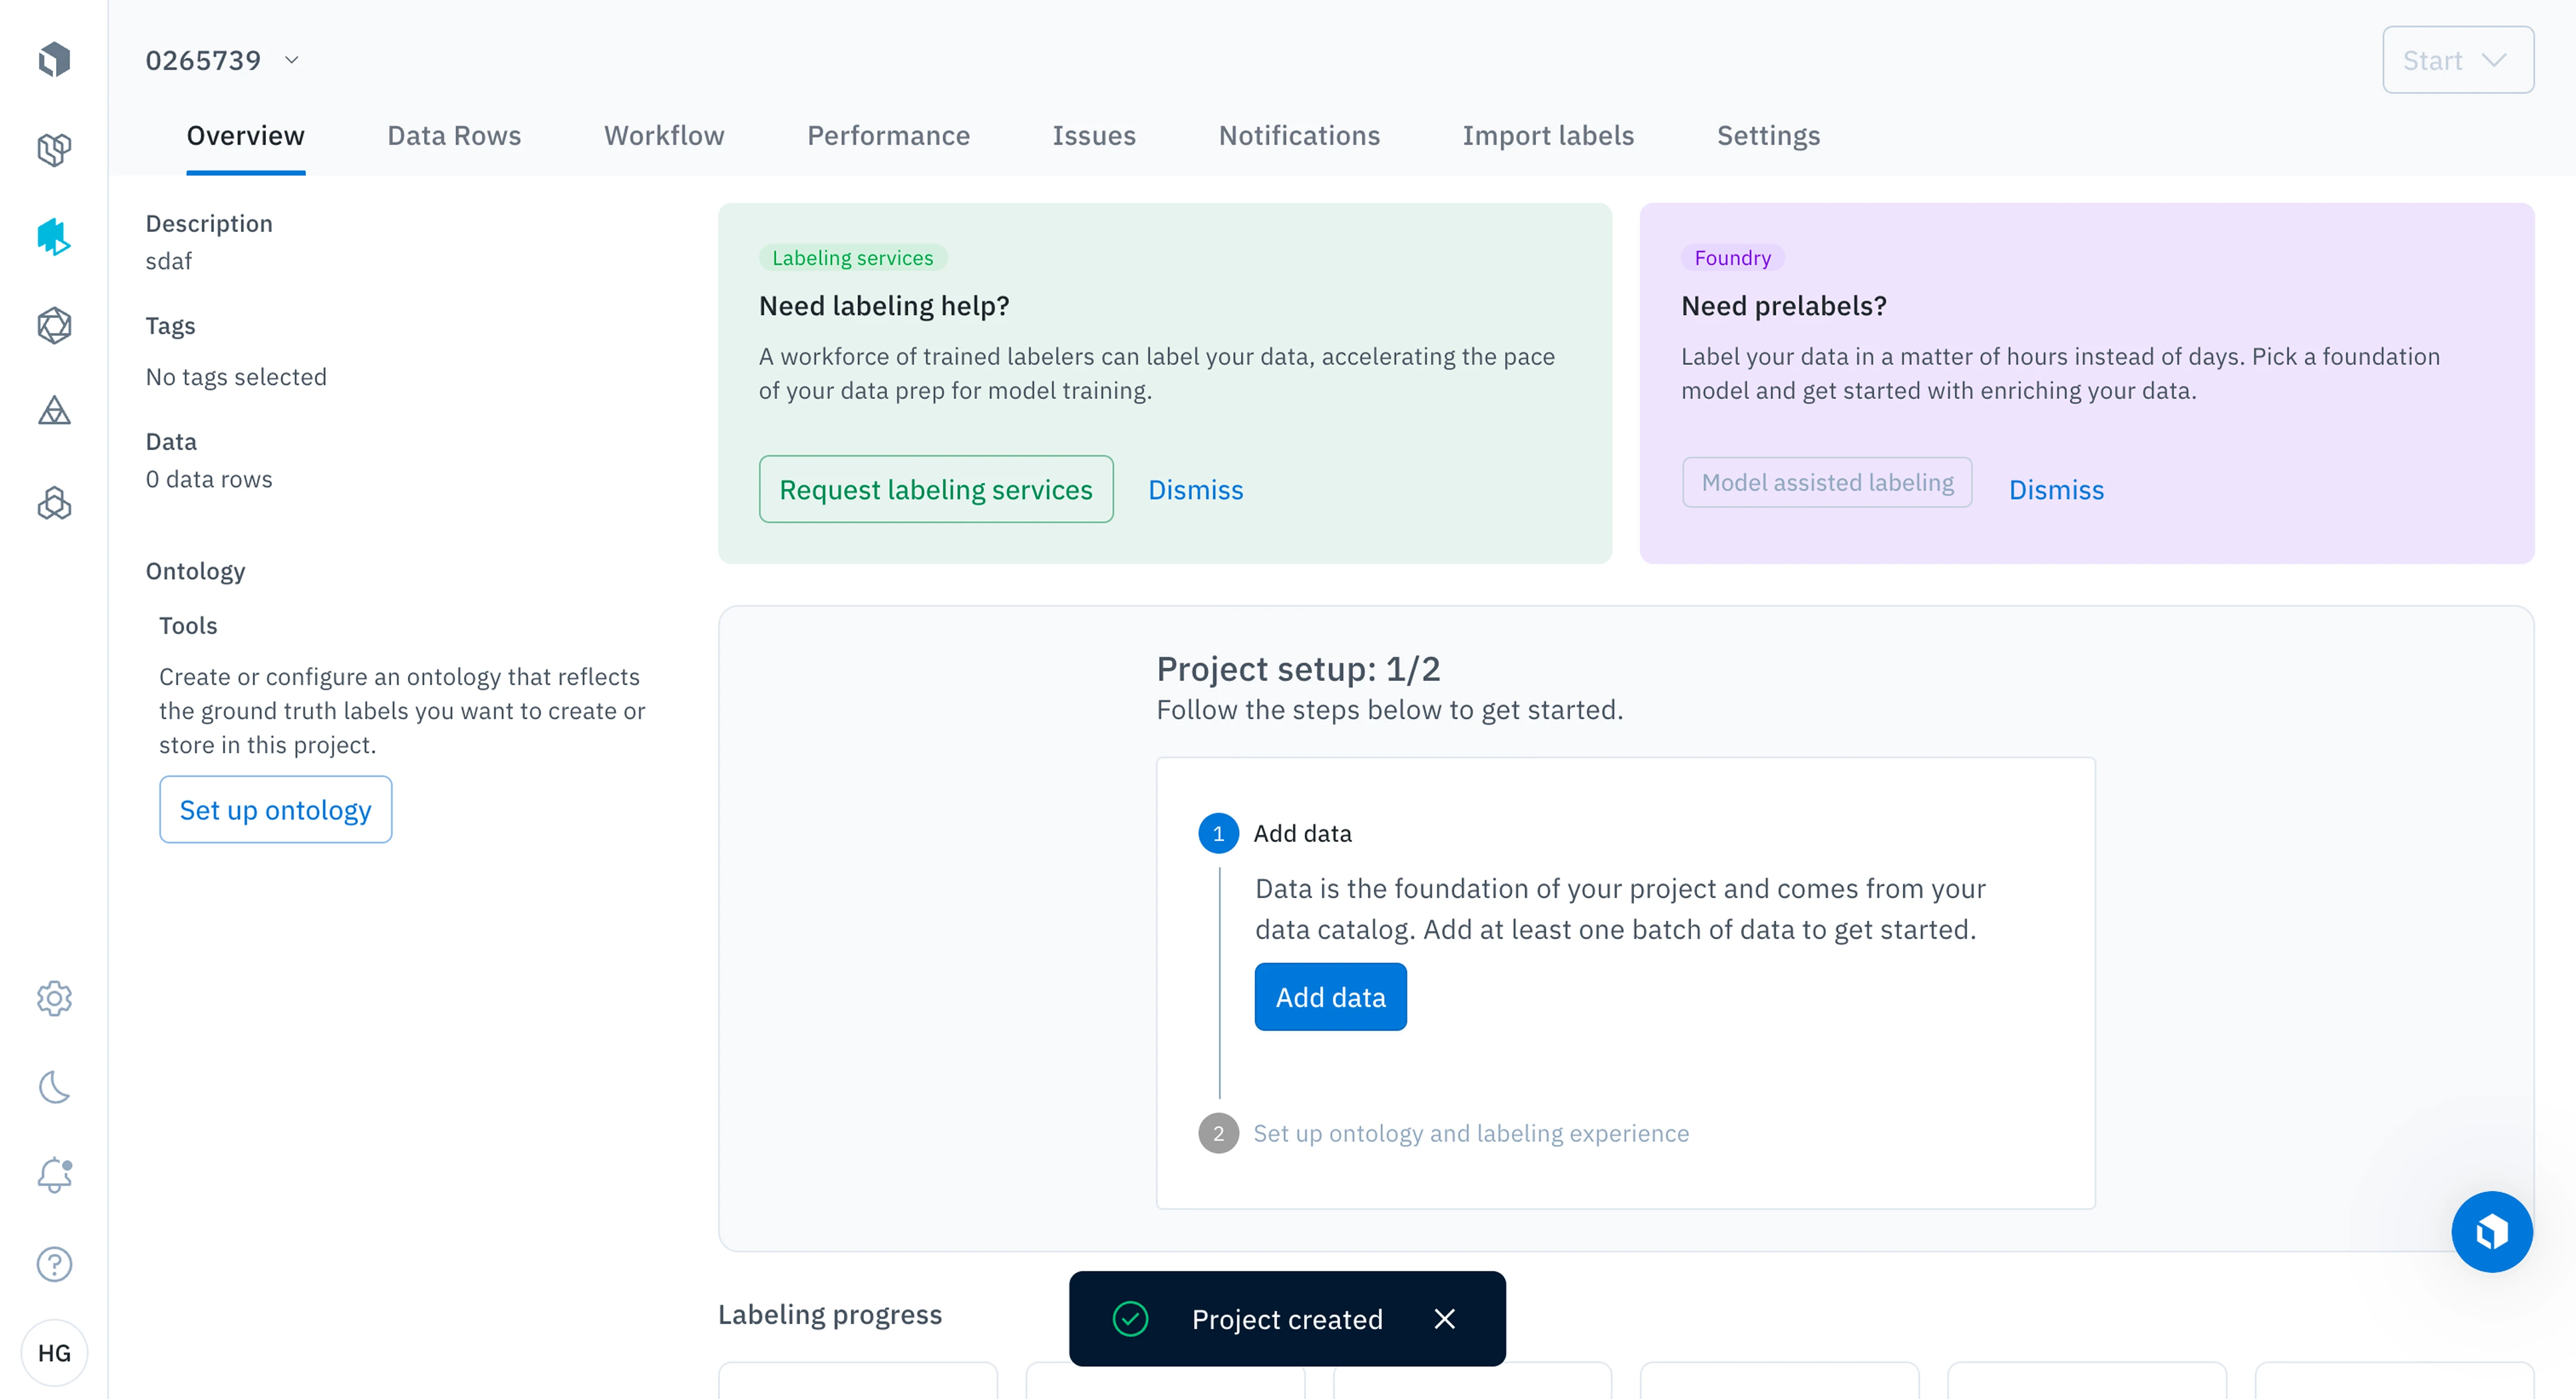Open the HG user avatar menu
2576x1399 pixels.
click(x=54, y=1353)
